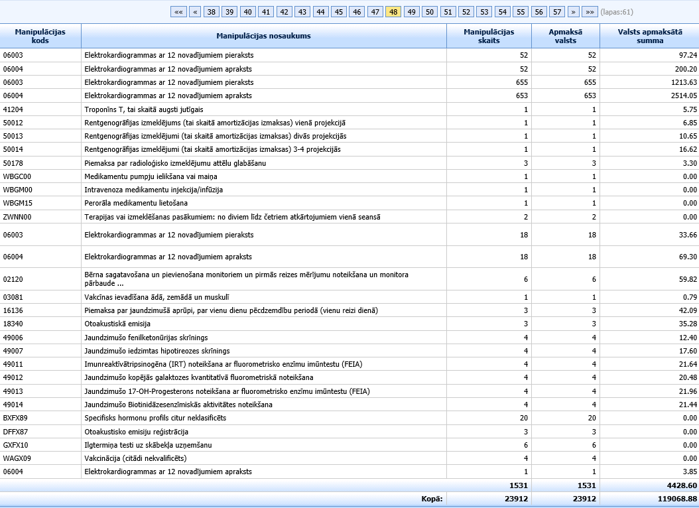Click the previous page « button
This screenshot has width=699, height=508.
click(x=194, y=12)
